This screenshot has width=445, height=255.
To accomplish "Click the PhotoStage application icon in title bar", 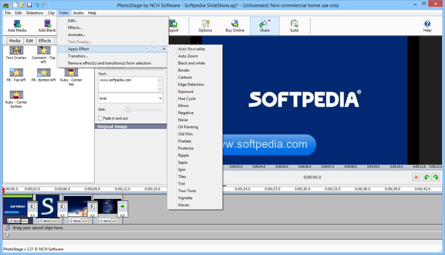I will coord(6,5).
